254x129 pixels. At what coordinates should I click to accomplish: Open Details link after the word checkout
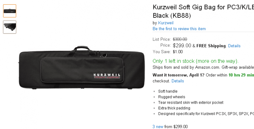(x=178, y=81)
